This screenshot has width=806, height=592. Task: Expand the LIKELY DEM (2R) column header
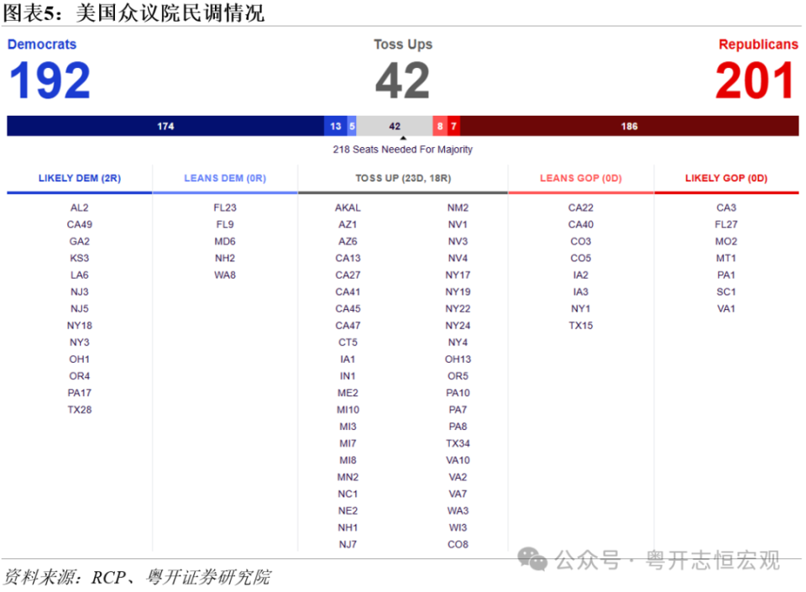pos(79,178)
